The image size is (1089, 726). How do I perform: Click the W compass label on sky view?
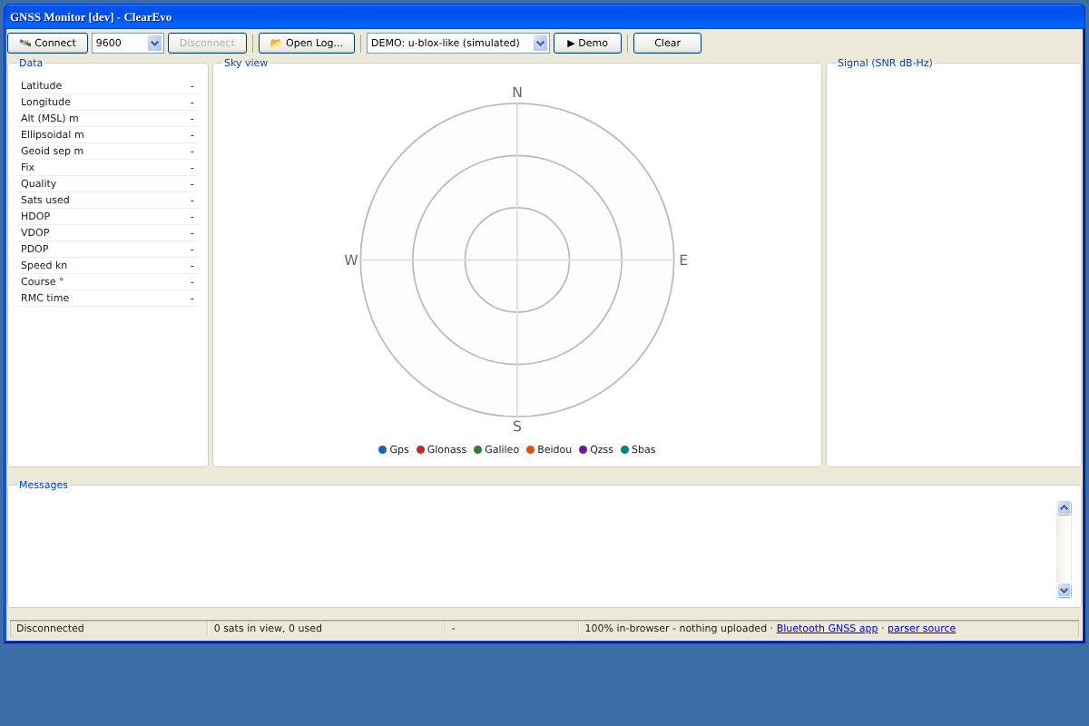pos(351,260)
